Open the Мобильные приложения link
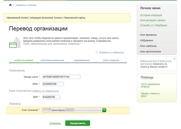The image size is (181, 129). click(x=165, y=61)
